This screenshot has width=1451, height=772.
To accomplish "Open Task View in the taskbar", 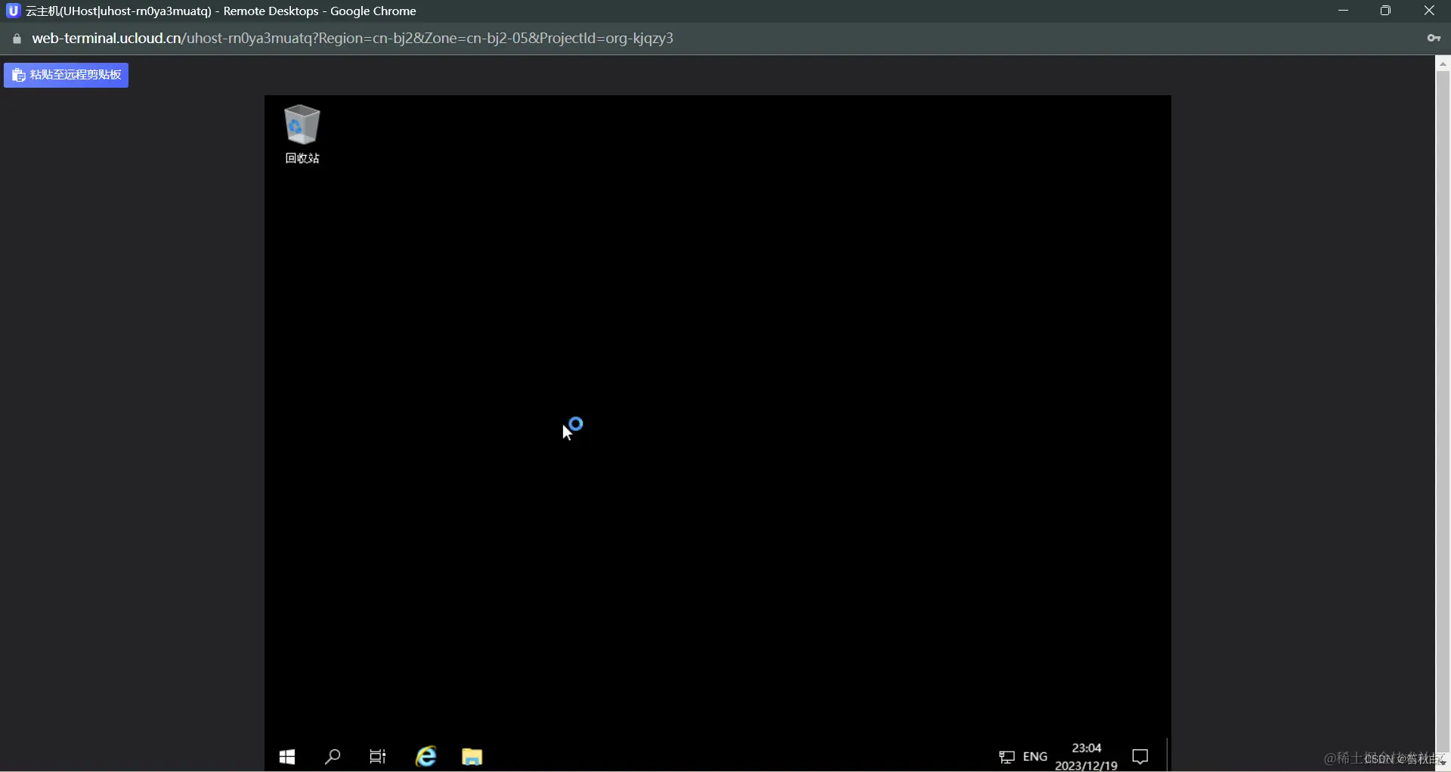I will 378,756.
